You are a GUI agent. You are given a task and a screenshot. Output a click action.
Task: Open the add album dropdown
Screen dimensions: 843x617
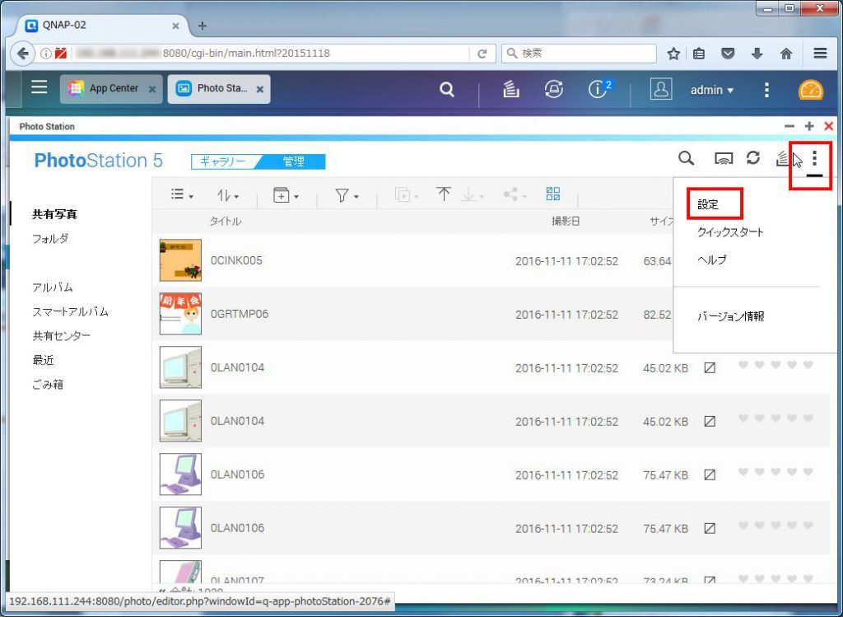click(286, 195)
